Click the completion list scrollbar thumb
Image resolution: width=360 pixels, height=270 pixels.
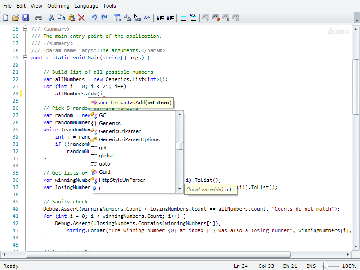180,146
